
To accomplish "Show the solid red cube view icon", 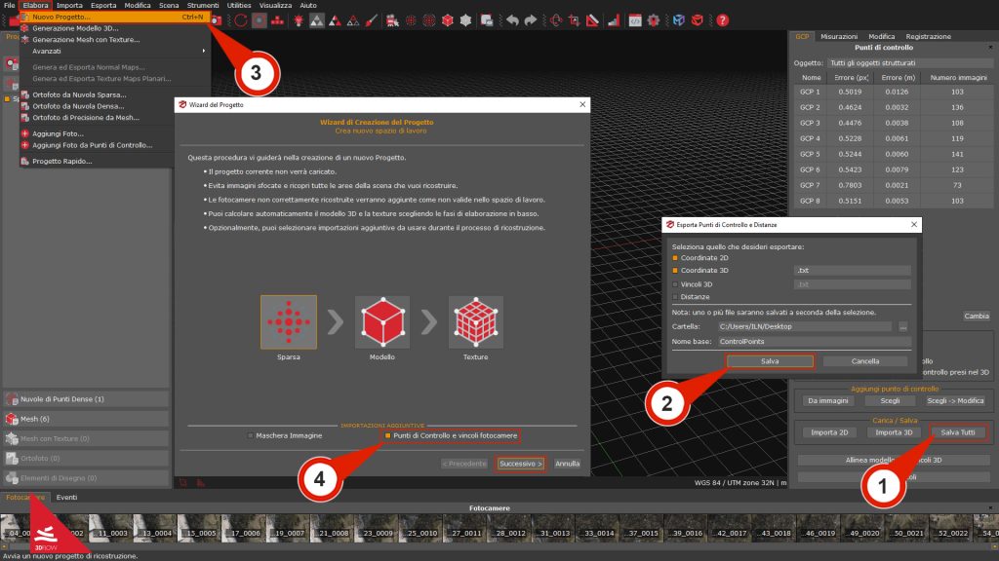I will point(448,20).
